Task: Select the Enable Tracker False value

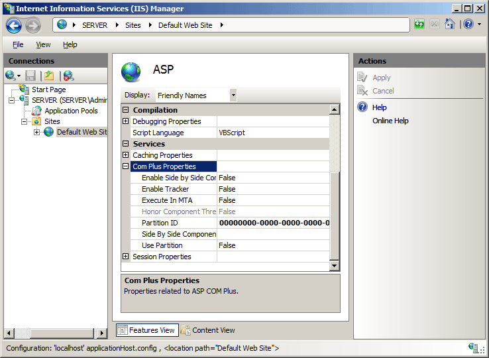Action: [227, 189]
